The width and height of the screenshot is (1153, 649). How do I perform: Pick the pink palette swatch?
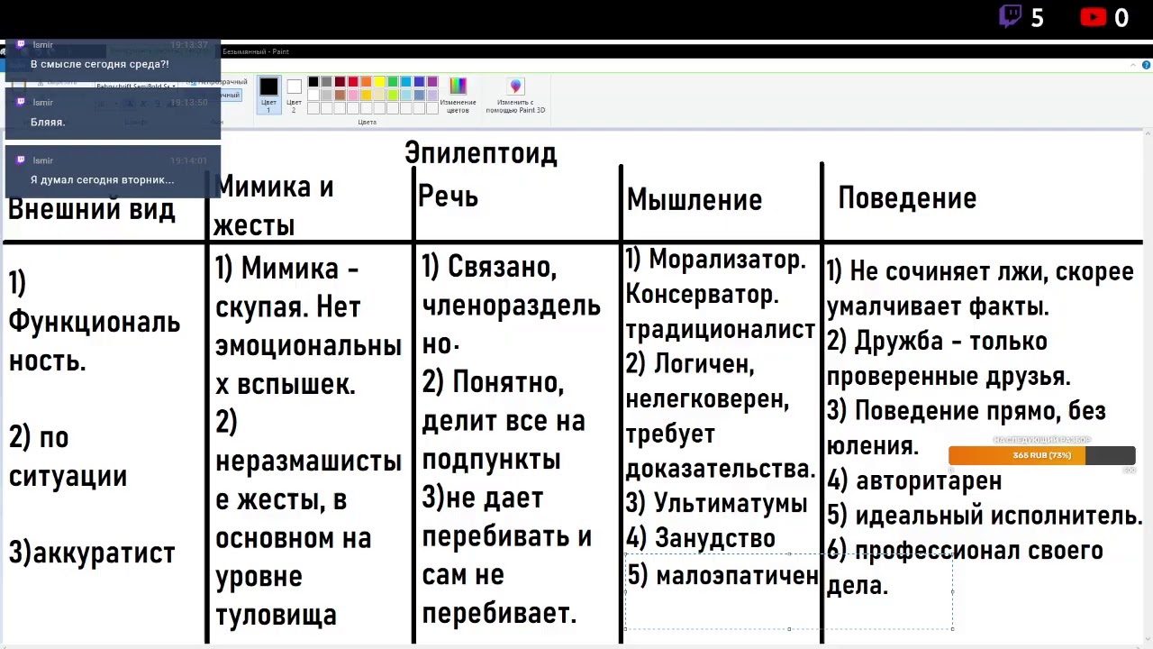[353, 95]
